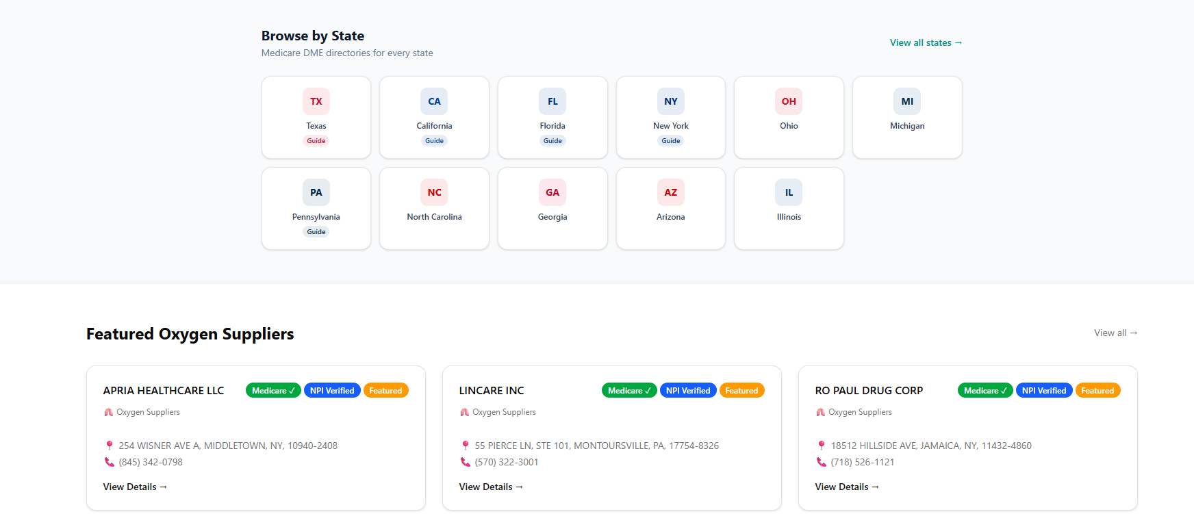This screenshot has width=1194, height=514.
Task: Select the North Carolina state name
Action: 434,217
